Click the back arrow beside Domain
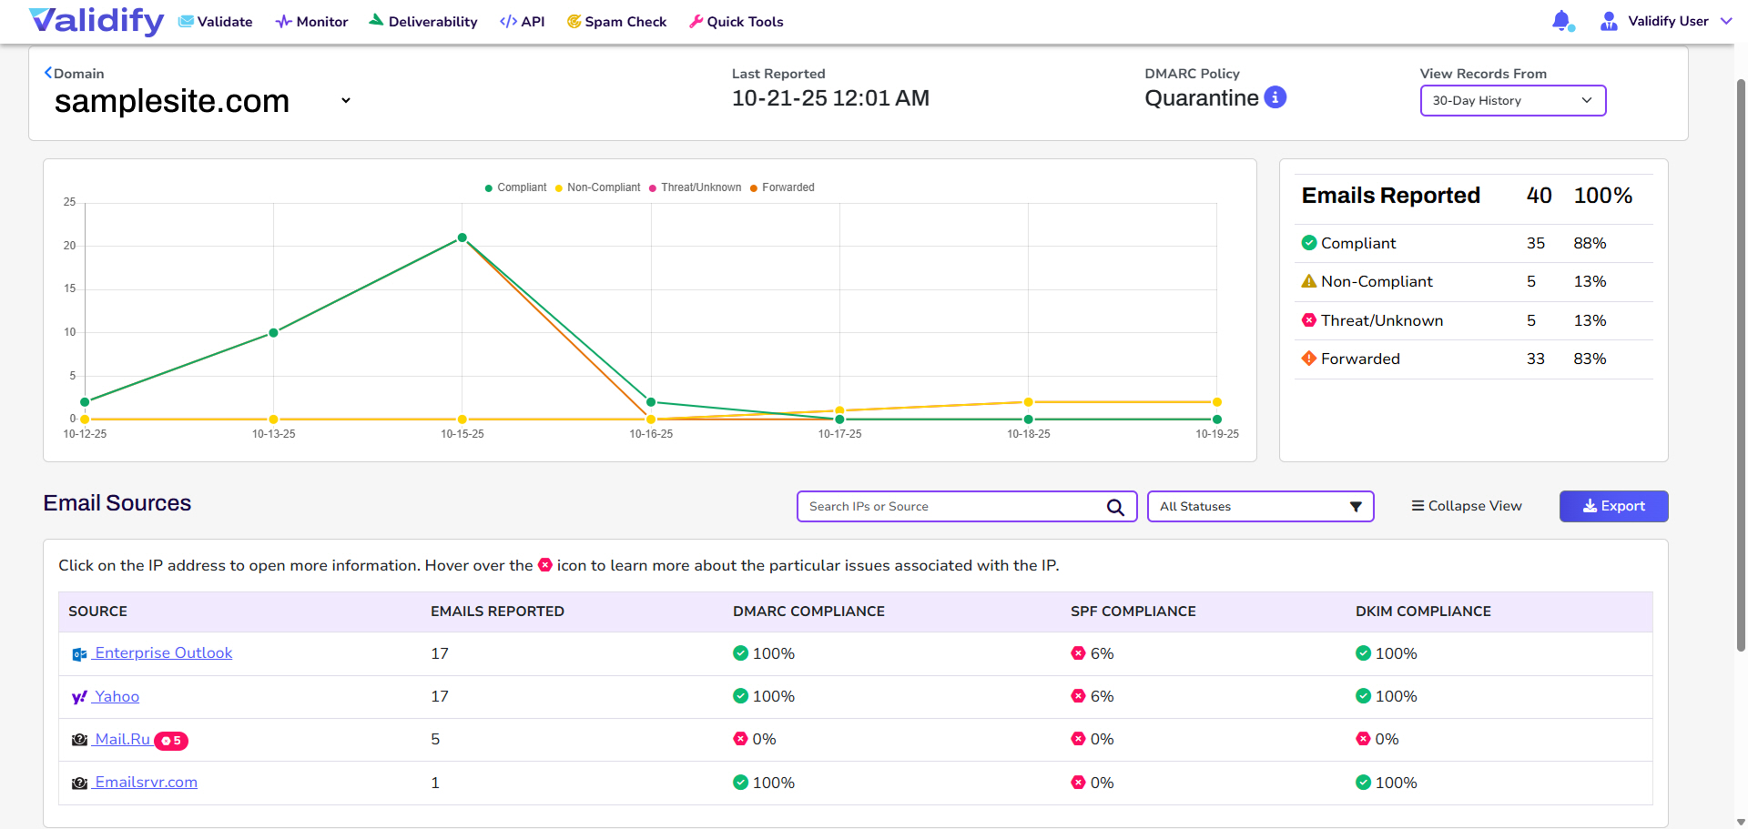 tap(48, 73)
